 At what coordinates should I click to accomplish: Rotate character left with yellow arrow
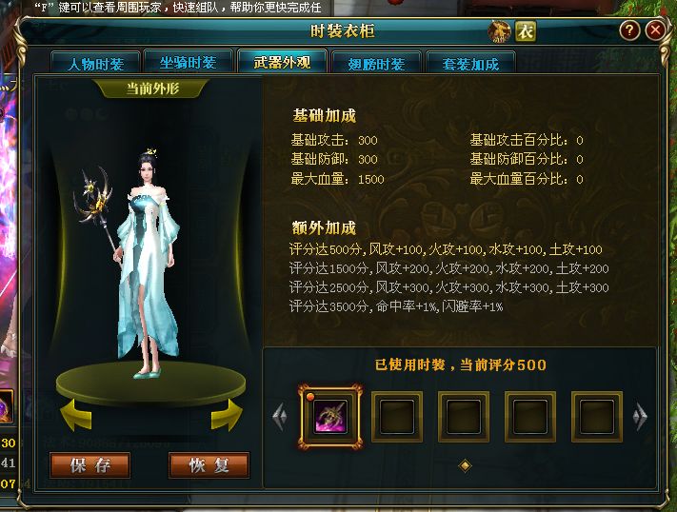pyautogui.click(x=76, y=415)
